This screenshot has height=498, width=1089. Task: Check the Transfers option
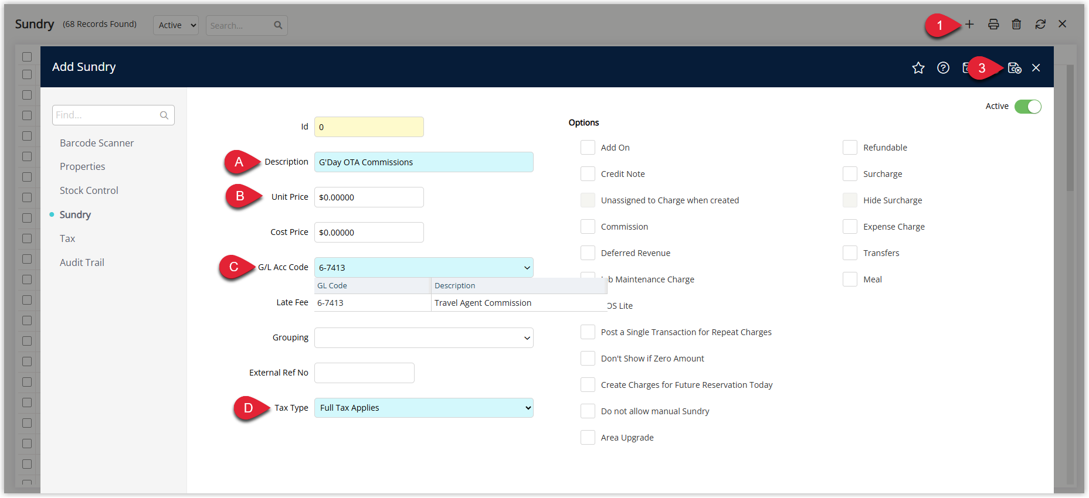click(850, 253)
